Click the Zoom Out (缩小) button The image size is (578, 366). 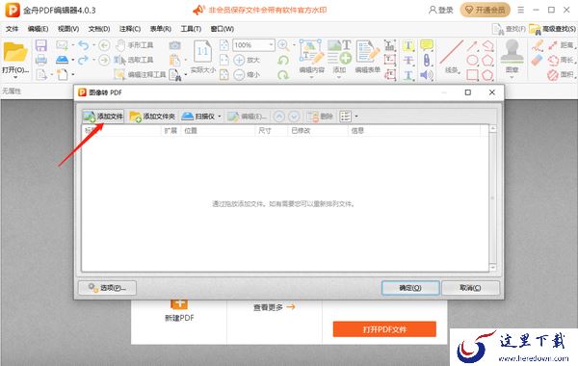[x=247, y=75]
